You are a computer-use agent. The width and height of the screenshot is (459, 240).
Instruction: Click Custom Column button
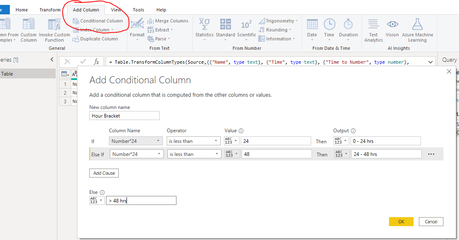tap(28, 30)
